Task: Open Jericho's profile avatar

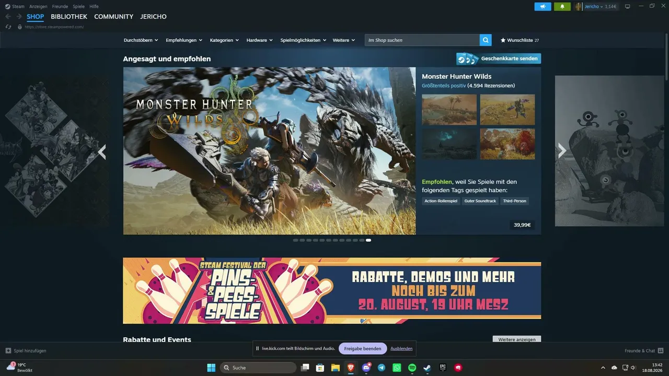Action: pos(579,6)
